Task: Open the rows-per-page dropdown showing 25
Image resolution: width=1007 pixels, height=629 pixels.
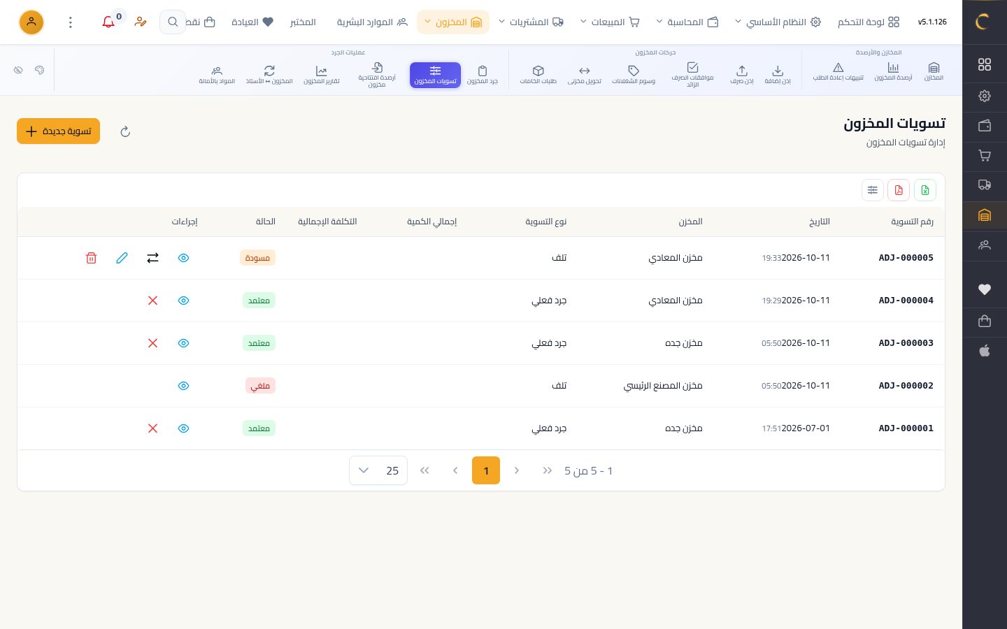Action: click(378, 471)
